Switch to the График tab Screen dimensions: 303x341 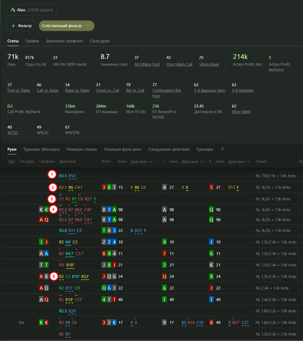(32, 41)
